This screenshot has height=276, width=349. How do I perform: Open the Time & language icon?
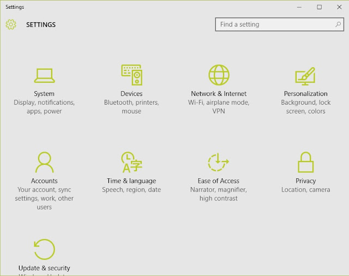131,162
